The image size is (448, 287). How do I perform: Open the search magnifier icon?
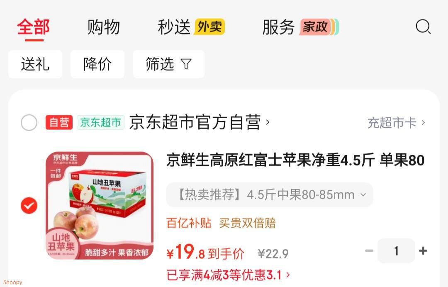(x=423, y=27)
